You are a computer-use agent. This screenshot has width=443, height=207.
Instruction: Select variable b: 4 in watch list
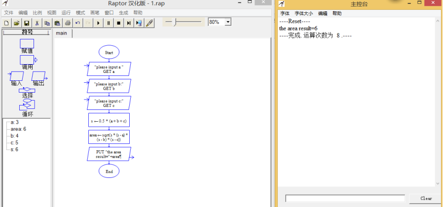[15, 136]
